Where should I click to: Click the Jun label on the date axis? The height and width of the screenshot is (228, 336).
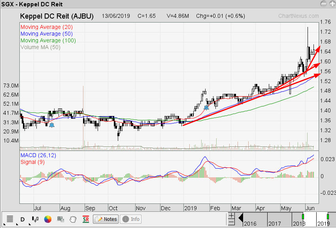(x=310, y=208)
